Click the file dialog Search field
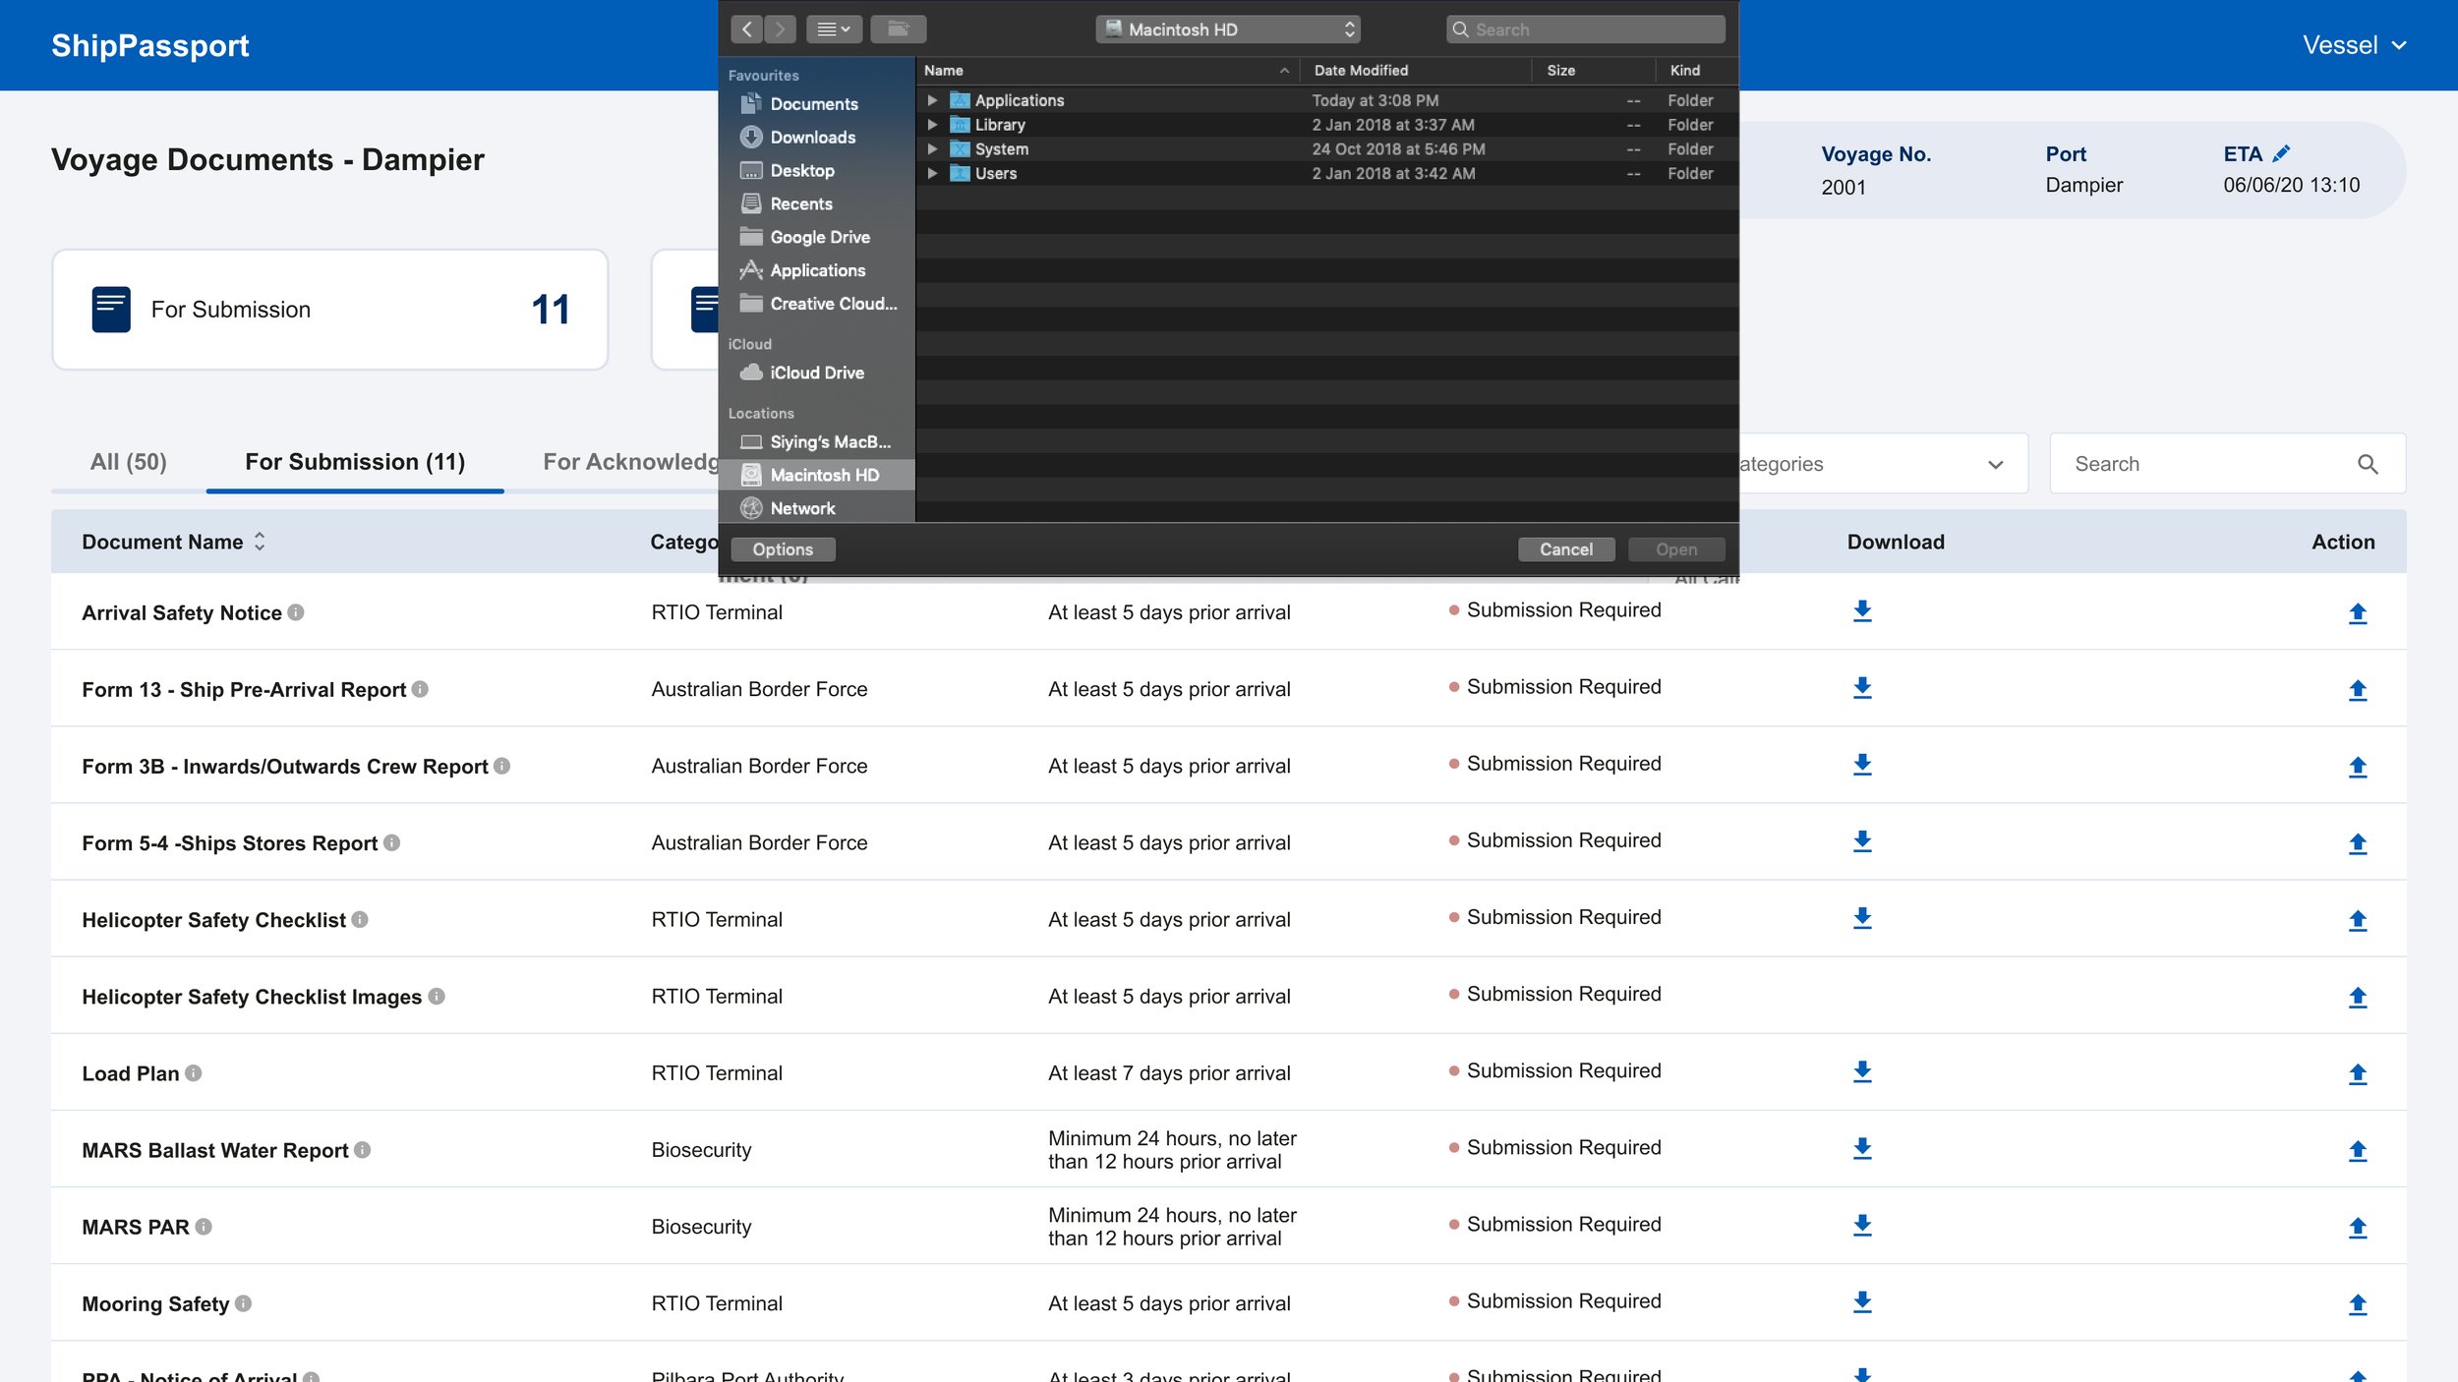 (1585, 29)
